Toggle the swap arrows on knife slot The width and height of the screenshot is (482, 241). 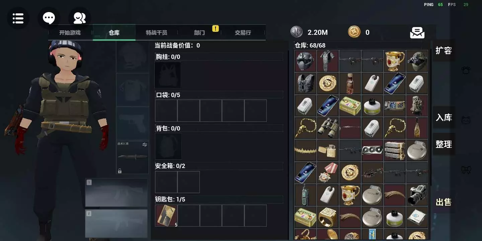click(145, 145)
